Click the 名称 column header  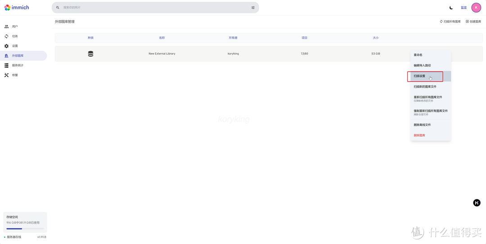coord(162,38)
